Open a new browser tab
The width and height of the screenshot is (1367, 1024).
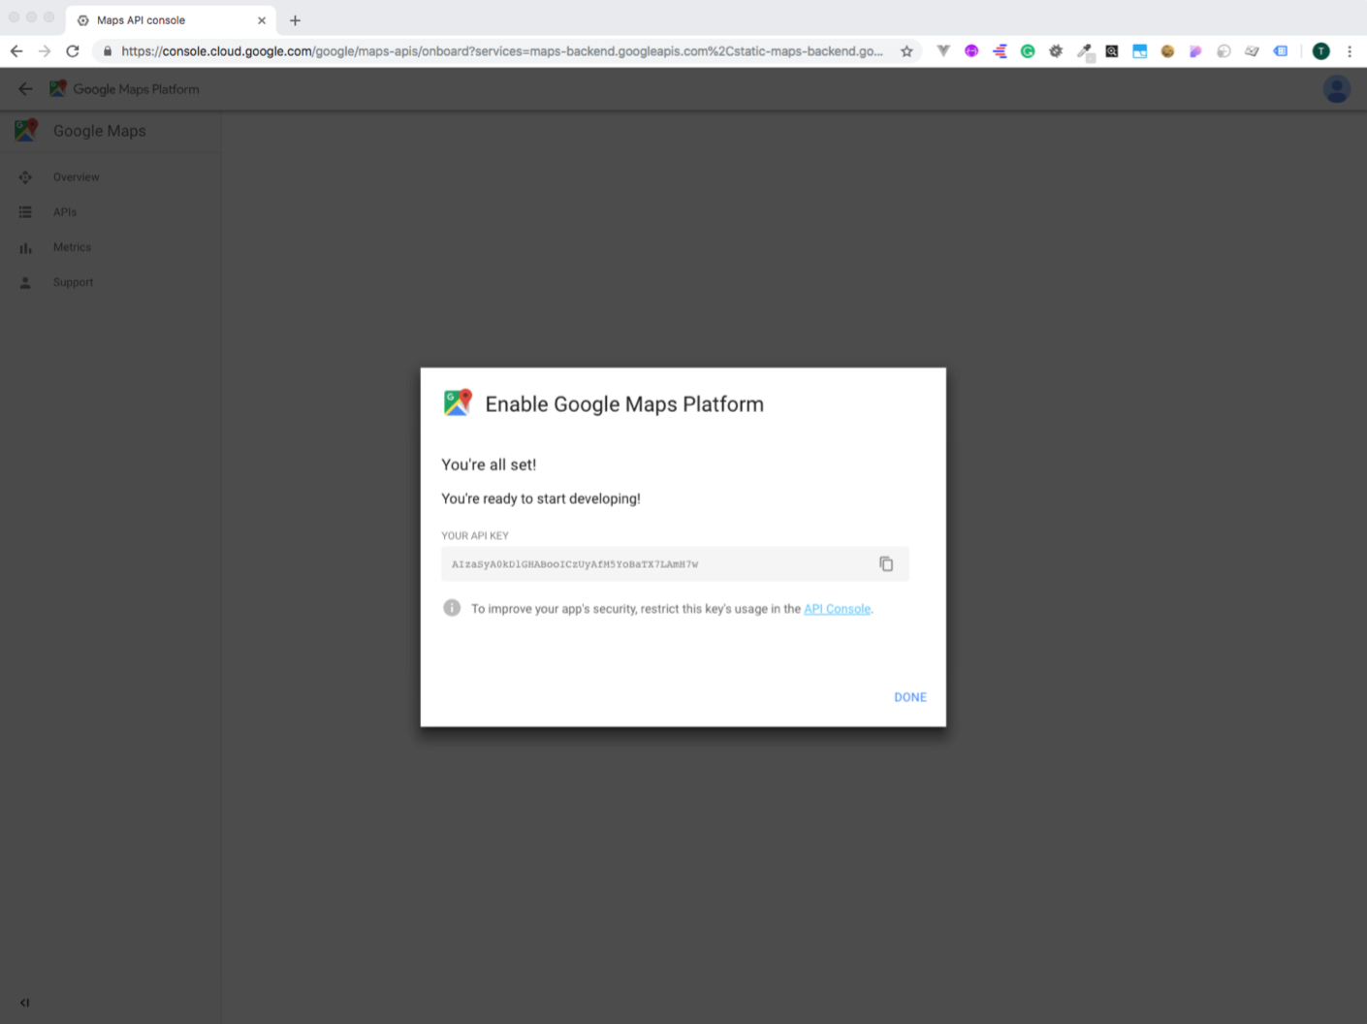tap(295, 20)
